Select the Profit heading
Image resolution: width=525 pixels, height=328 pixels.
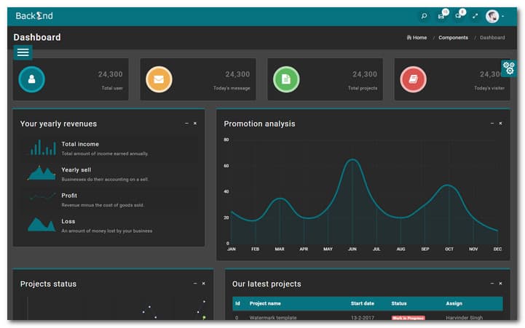pyautogui.click(x=69, y=196)
